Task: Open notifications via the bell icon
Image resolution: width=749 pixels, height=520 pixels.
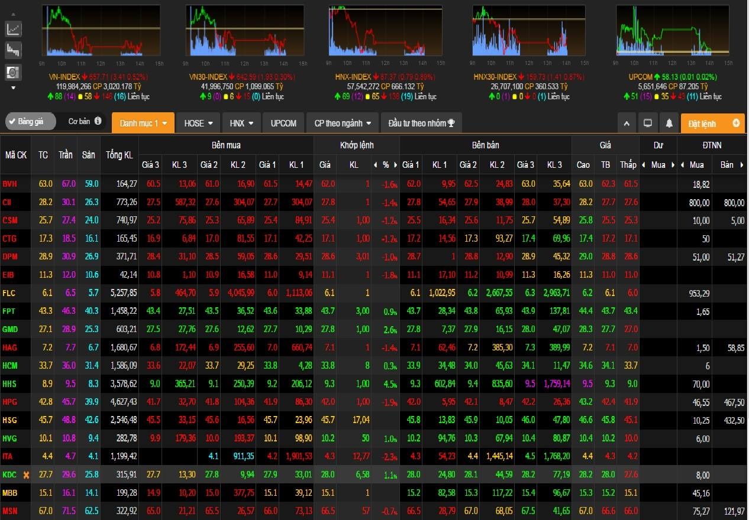Action: (x=670, y=123)
